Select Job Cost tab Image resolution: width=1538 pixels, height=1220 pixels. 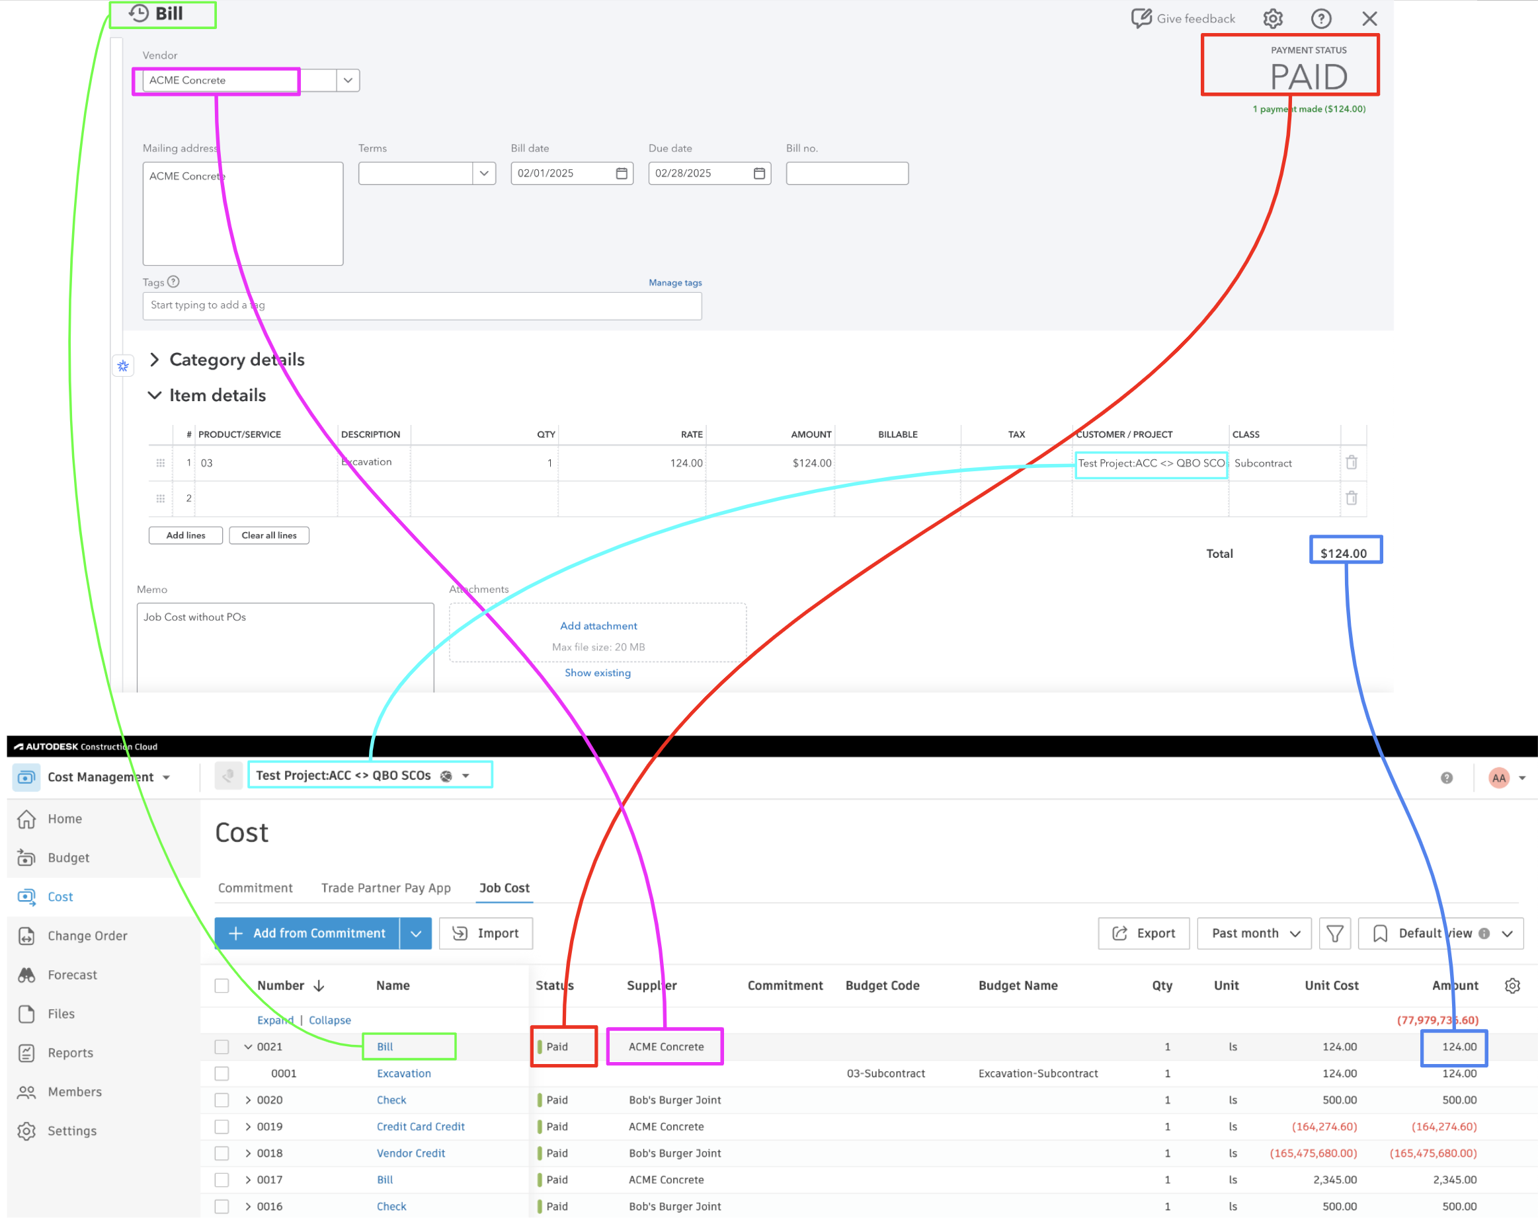pos(505,888)
